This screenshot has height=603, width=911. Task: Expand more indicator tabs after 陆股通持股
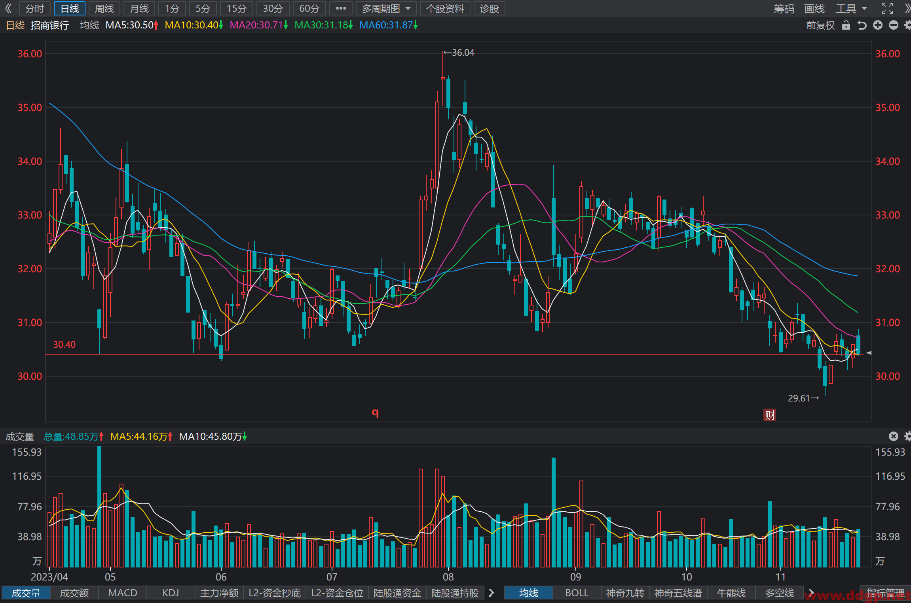[492, 593]
